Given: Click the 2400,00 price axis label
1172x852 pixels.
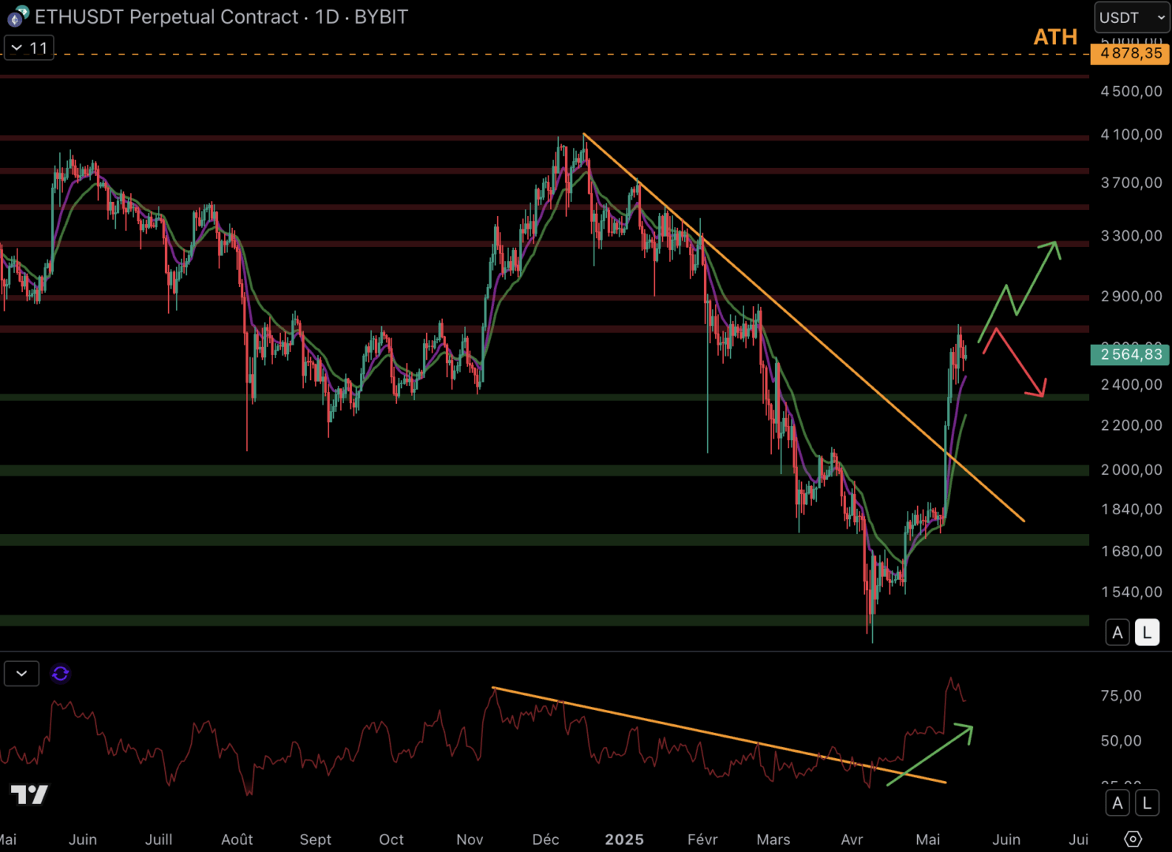Looking at the screenshot, I should coord(1132,385).
